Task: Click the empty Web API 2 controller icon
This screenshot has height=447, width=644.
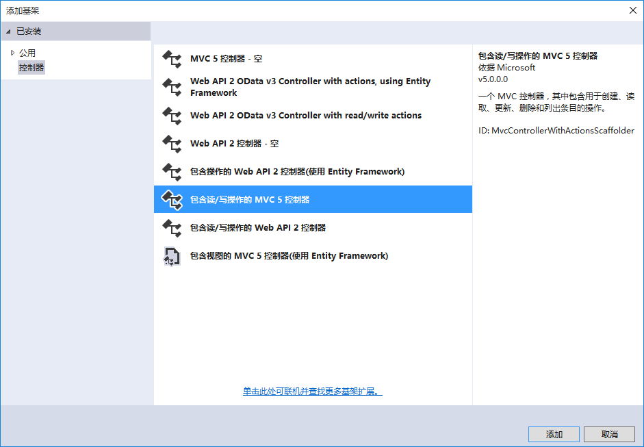Action: point(171,144)
